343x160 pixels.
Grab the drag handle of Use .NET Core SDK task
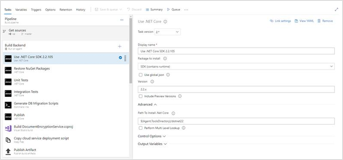(x=125, y=58)
